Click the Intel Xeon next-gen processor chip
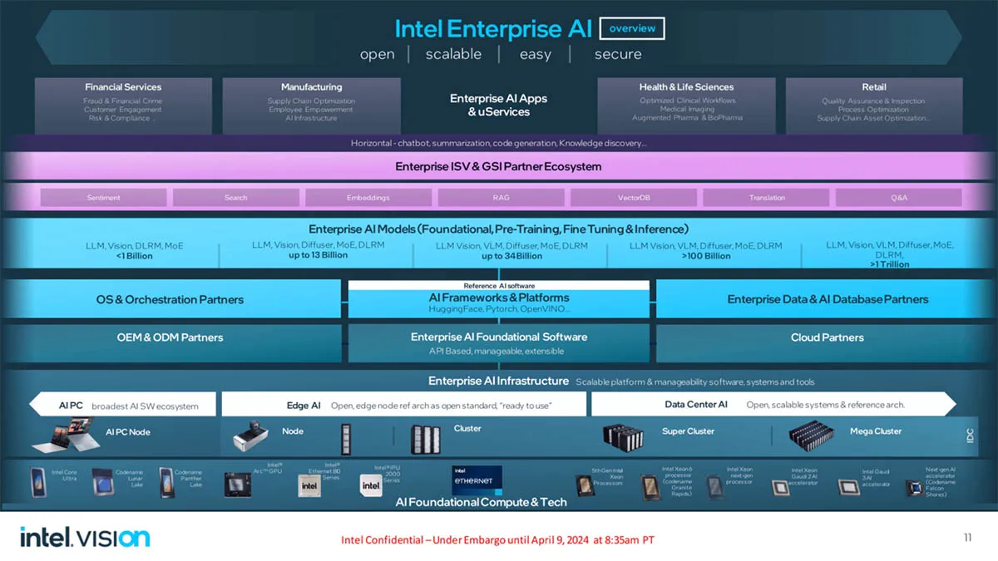This screenshot has width=998, height=561. click(714, 487)
